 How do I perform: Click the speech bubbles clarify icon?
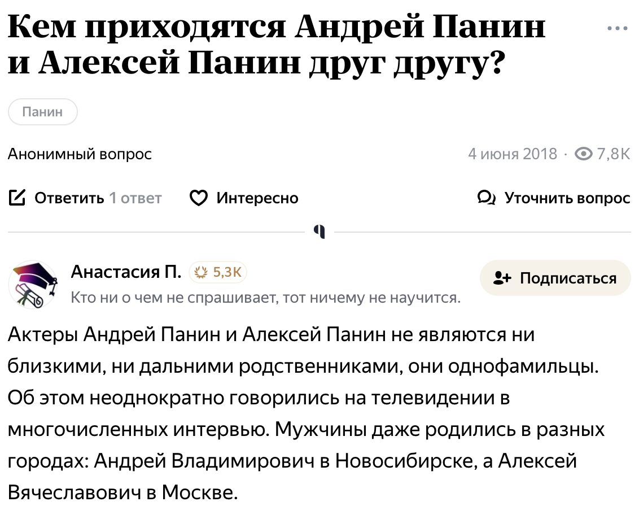click(x=486, y=198)
